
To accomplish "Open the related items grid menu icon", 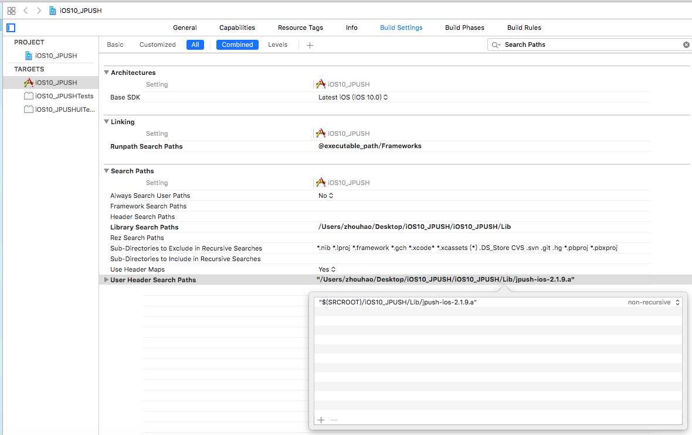I will [12, 11].
